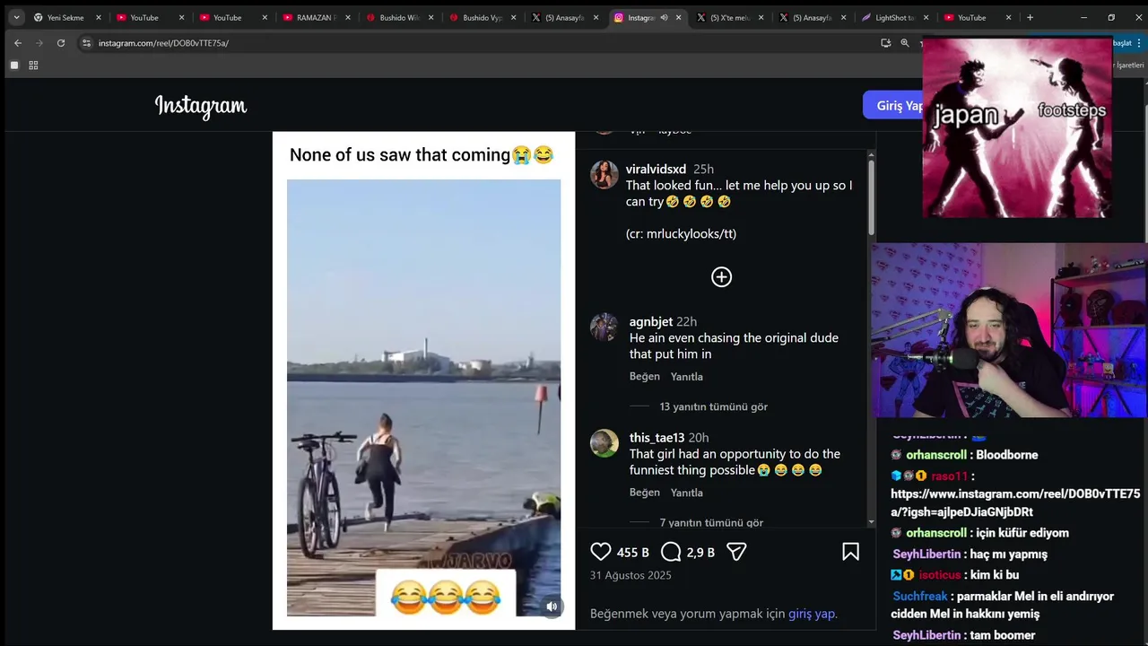Share the reel using the paper plane icon
Screen dimensions: 1148x646
click(x=736, y=552)
